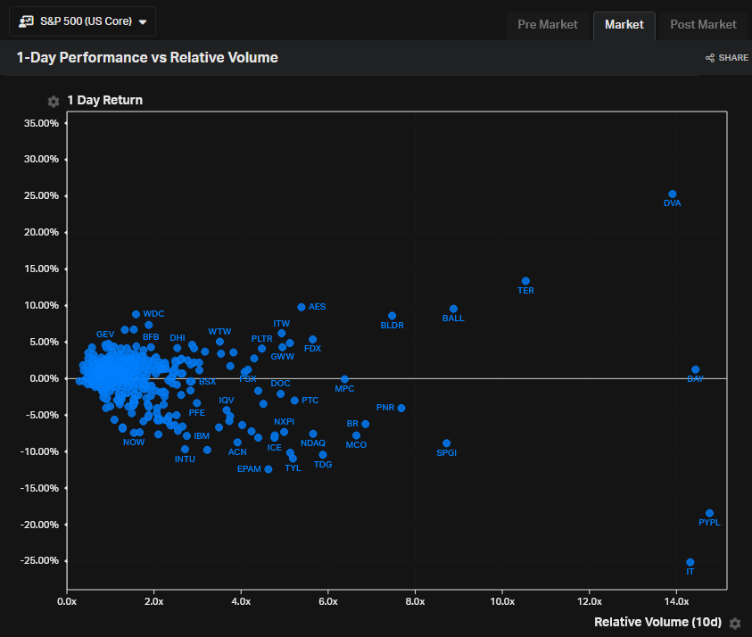This screenshot has height=637, width=752.
Task: Click the IT data point
Action: tap(690, 562)
